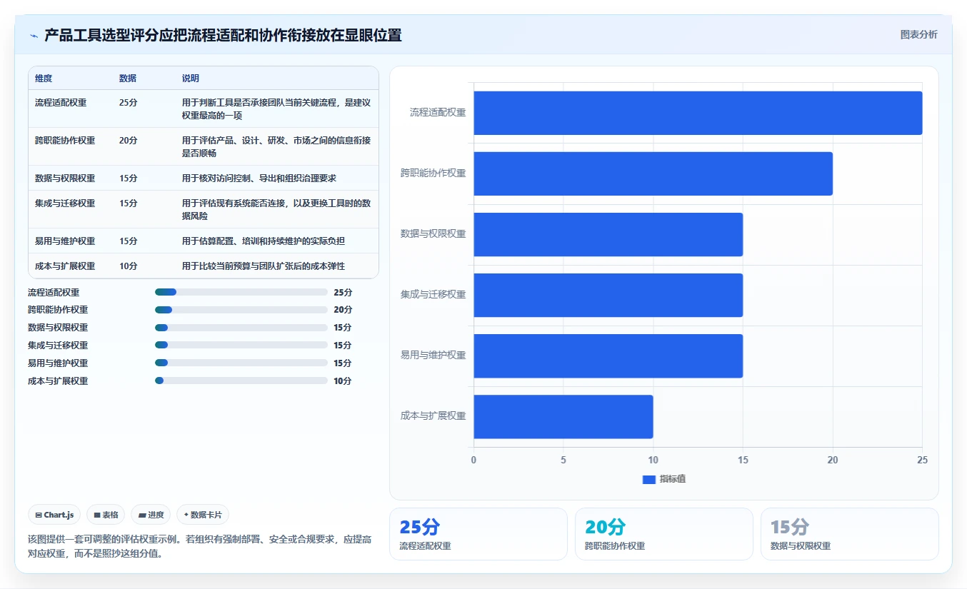Screen dimensions: 967x589
Task: Click the 数据与权限权重 chart bar
Action: [x=608, y=234]
